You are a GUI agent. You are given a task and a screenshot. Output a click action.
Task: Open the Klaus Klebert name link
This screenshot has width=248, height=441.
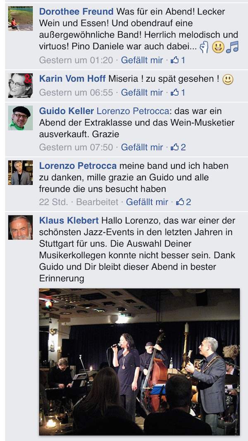click(x=69, y=220)
